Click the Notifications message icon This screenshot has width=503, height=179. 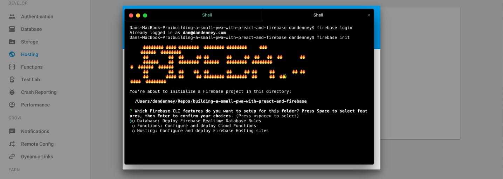[x=12, y=131]
